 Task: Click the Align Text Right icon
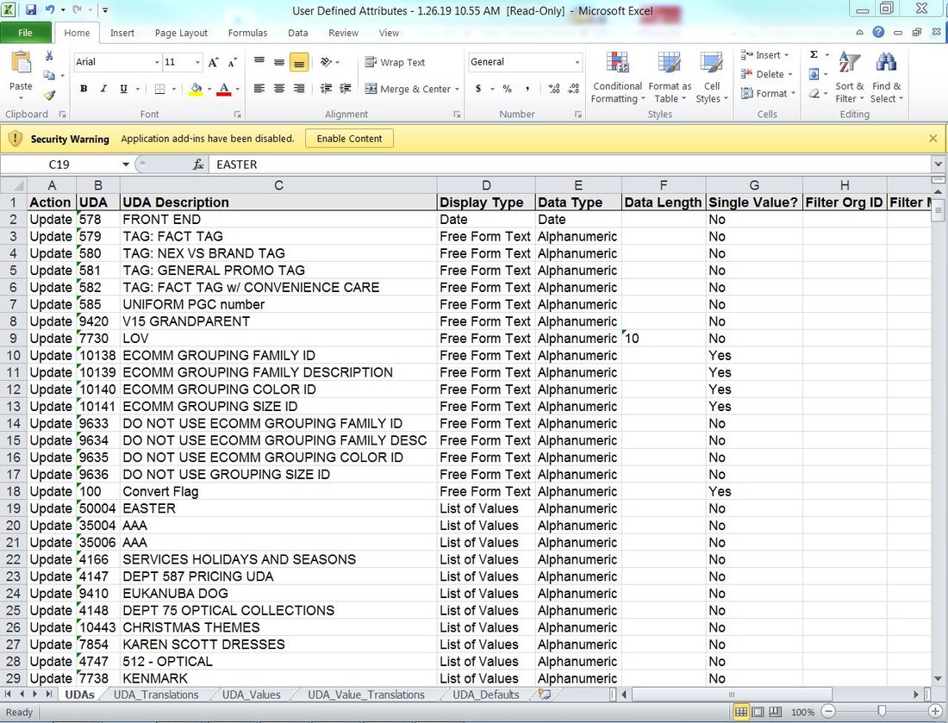point(299,89)
